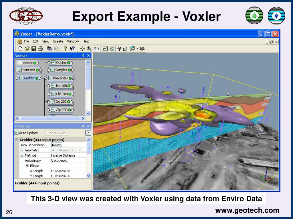Copy with the Copy toolbar icon
This screenshot has height=219, width=293.
(50, 48)
